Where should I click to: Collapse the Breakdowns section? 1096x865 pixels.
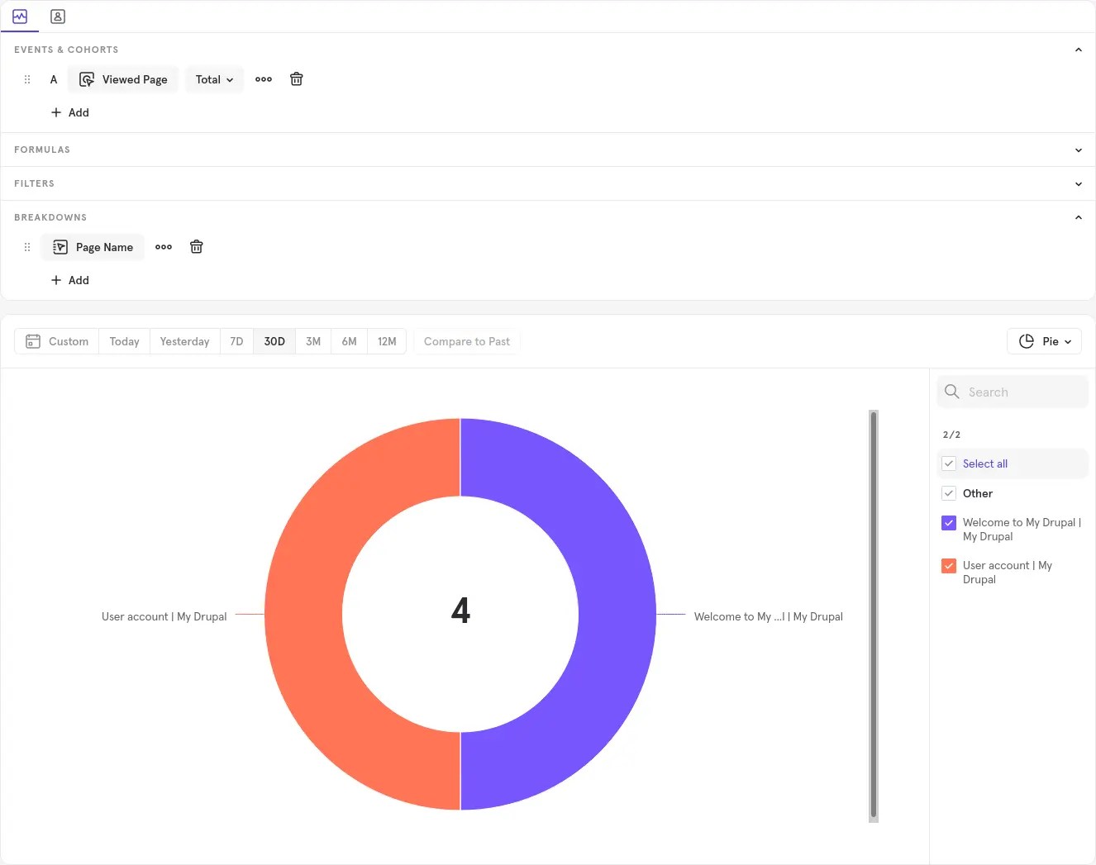[x=1078, y=217]
